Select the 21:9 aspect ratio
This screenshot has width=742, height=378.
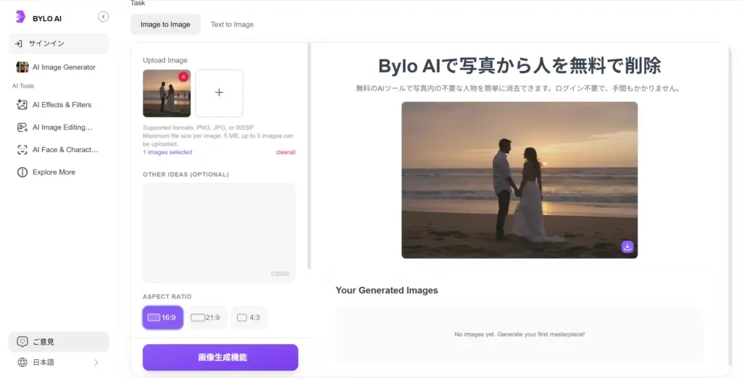pos(207,317)
